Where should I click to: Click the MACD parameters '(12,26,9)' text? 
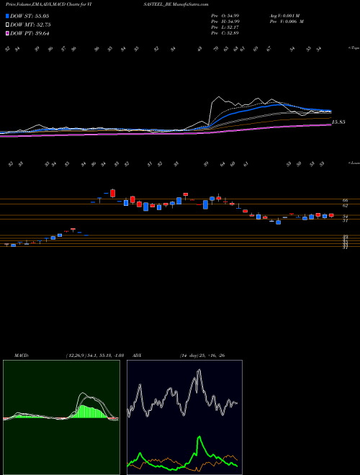pyautogui.click(x=76, y=356)
